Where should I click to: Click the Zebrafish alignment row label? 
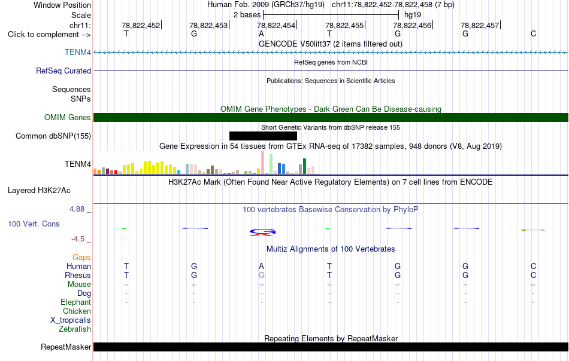(75, 329)
